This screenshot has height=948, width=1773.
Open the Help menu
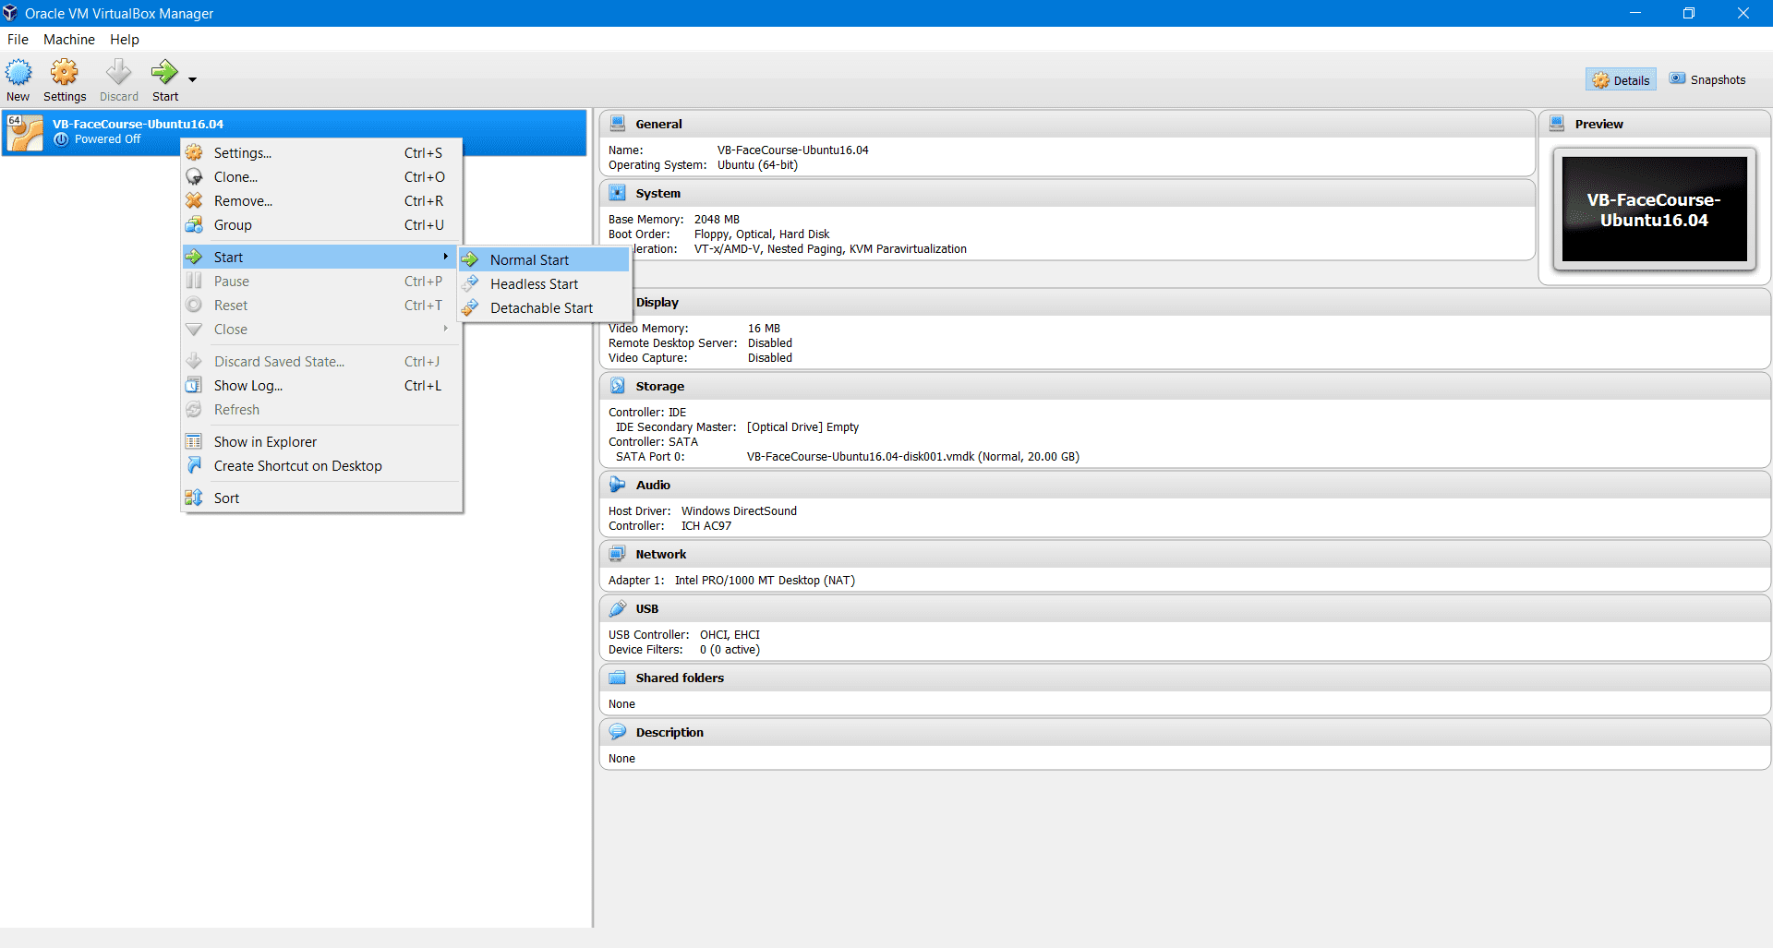pos(125,40)
